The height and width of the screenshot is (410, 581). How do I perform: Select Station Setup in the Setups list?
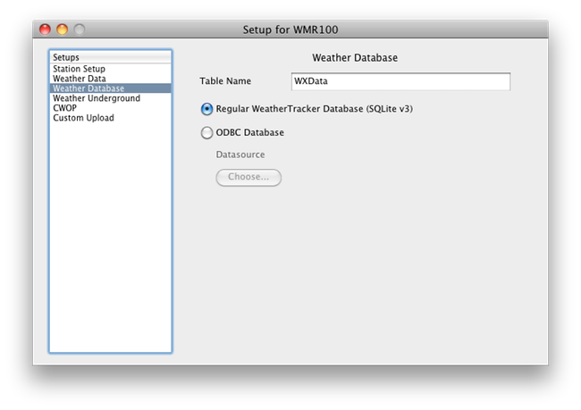(111, 69)
